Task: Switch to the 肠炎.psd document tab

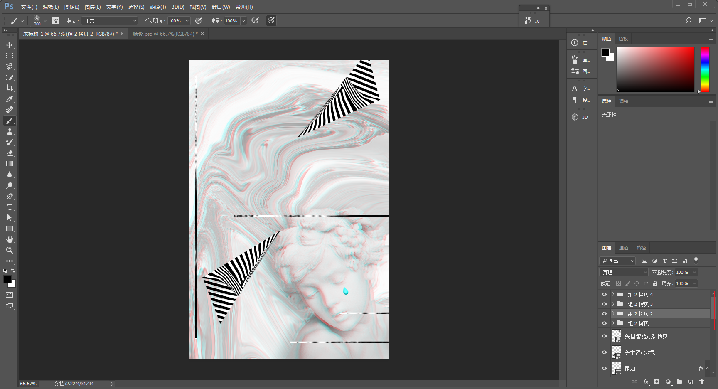Action: (165, 34)
